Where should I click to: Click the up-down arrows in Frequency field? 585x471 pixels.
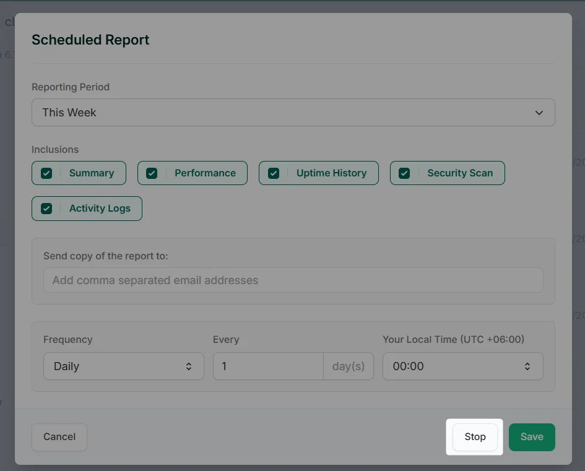[189, 366]
